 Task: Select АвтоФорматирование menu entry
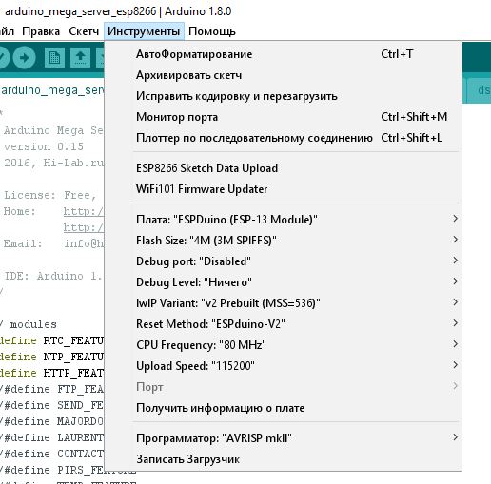(x=283, y=54)
